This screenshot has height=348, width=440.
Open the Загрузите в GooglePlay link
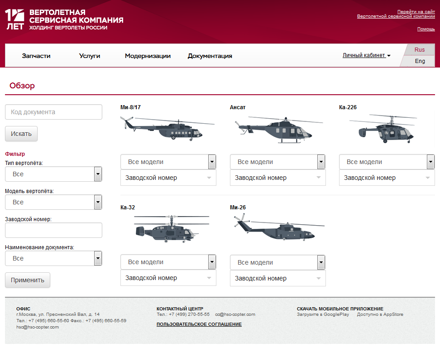tap(323, 314)
